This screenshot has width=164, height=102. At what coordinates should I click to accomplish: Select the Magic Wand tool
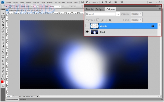click(x=3, y=22)
